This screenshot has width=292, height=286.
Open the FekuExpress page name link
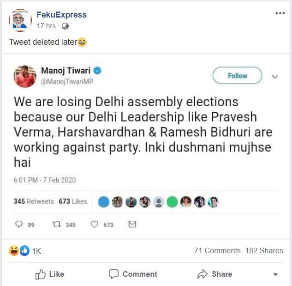61,15
